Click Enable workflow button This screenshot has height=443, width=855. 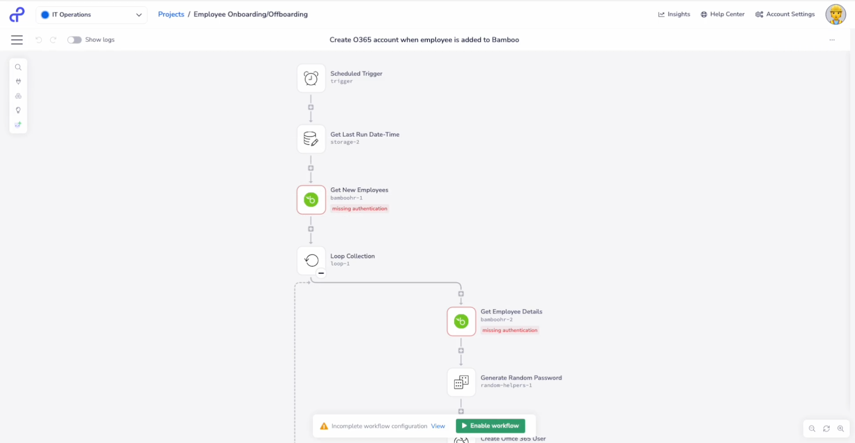pos(490,426)
